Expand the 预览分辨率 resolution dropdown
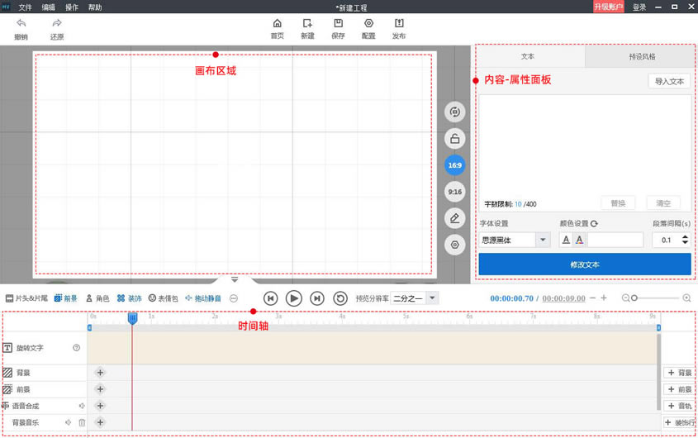The image size is (698, 438). coord(432,298)
